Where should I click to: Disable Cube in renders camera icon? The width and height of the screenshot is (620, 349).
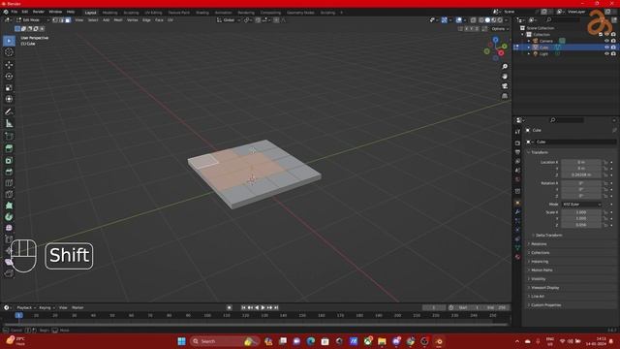pyautogui.click(x=613, y=48)
